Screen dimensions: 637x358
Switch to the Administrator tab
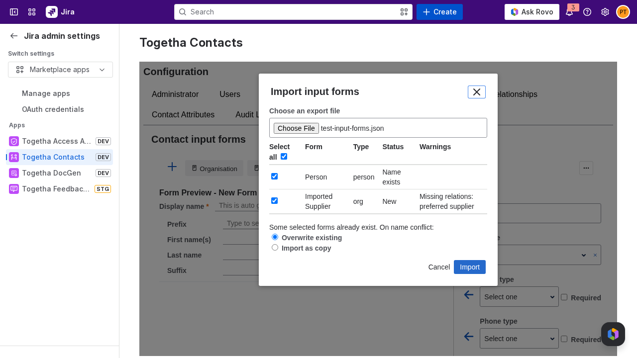175,94
